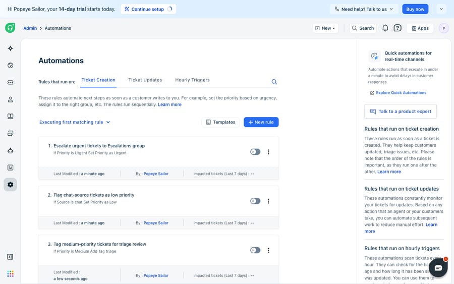Enable the Tag medium-priority tickets rule toggle
This screenshot has height=284, width=454.
(255, 250)
